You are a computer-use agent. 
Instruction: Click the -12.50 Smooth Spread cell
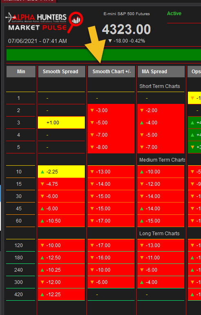pyautogui.click(x=61, y=258)
